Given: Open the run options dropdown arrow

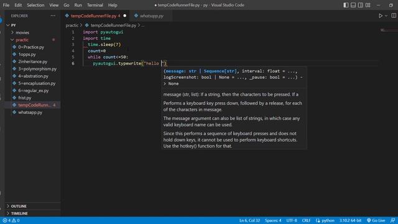Looking at the screenshot, I should (x=386, y=16).
